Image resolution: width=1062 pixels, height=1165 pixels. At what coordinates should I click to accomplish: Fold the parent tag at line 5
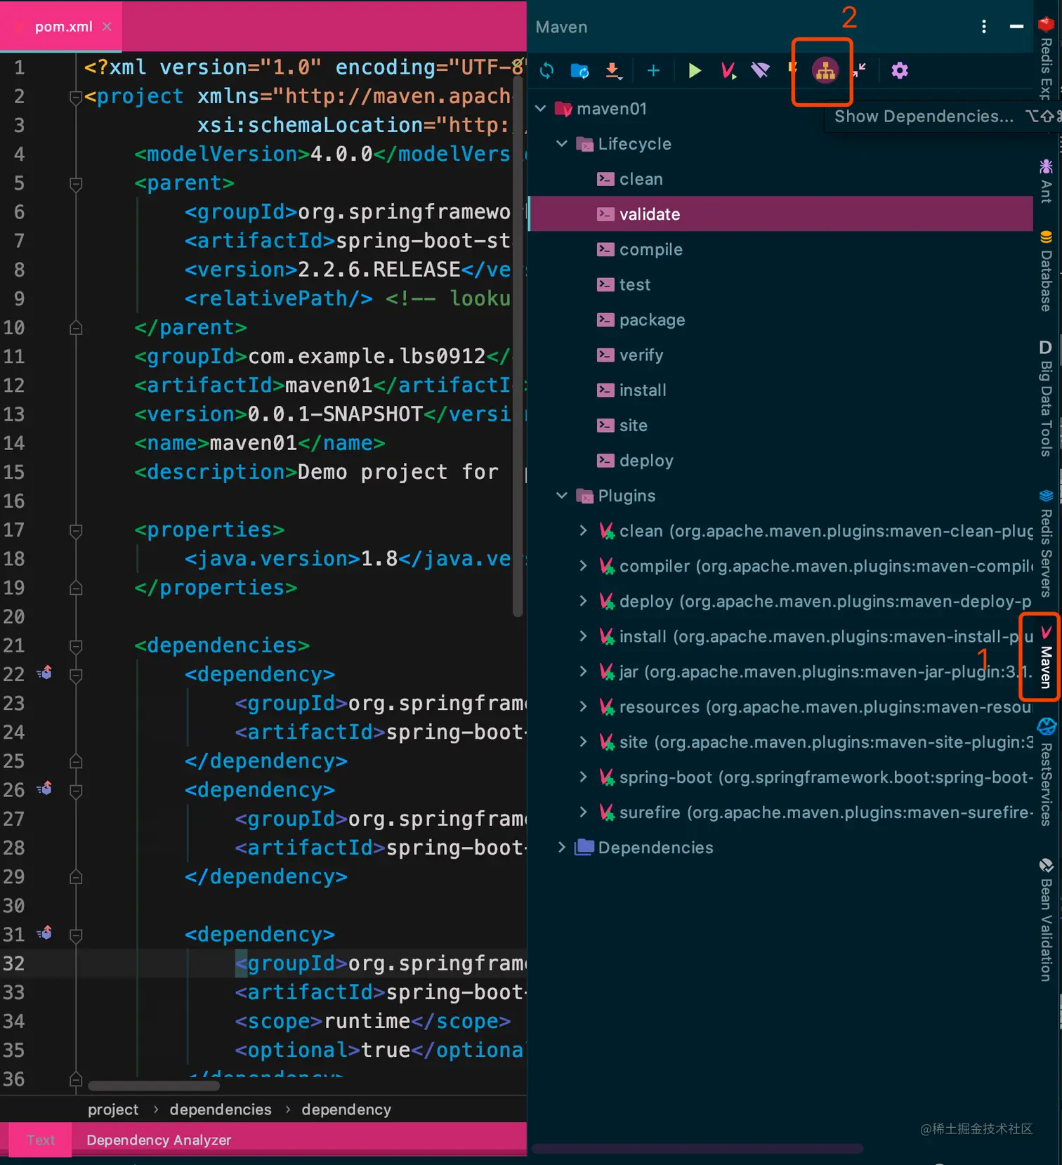point(77,184)
